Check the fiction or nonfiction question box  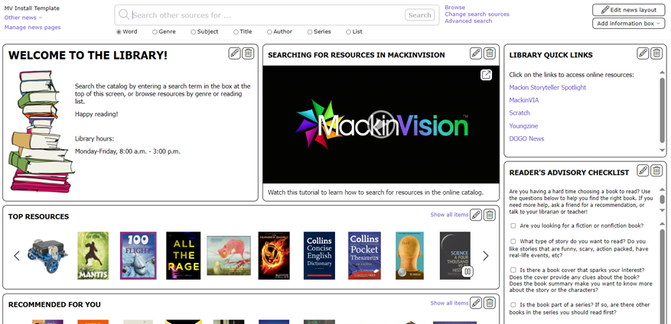pyautogui.click(x=513, y=225)
